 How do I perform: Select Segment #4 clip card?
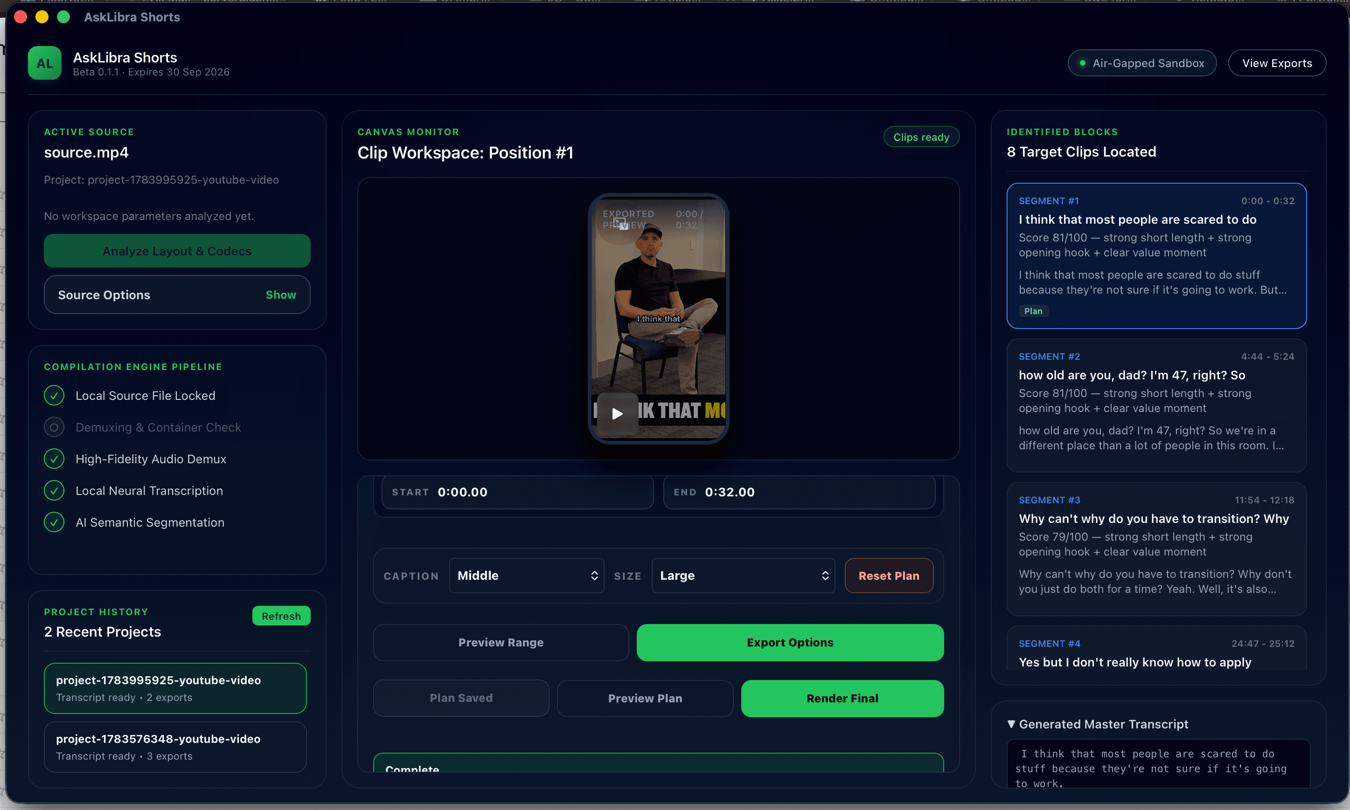coord(1156,648)
